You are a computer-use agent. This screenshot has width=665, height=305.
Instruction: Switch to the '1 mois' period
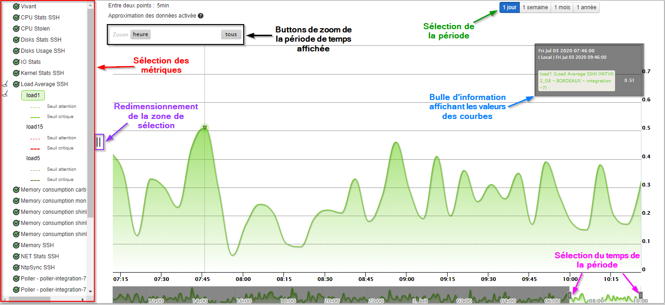pos(562,7)
